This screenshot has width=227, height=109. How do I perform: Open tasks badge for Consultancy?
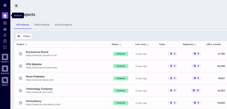point(173,103)
